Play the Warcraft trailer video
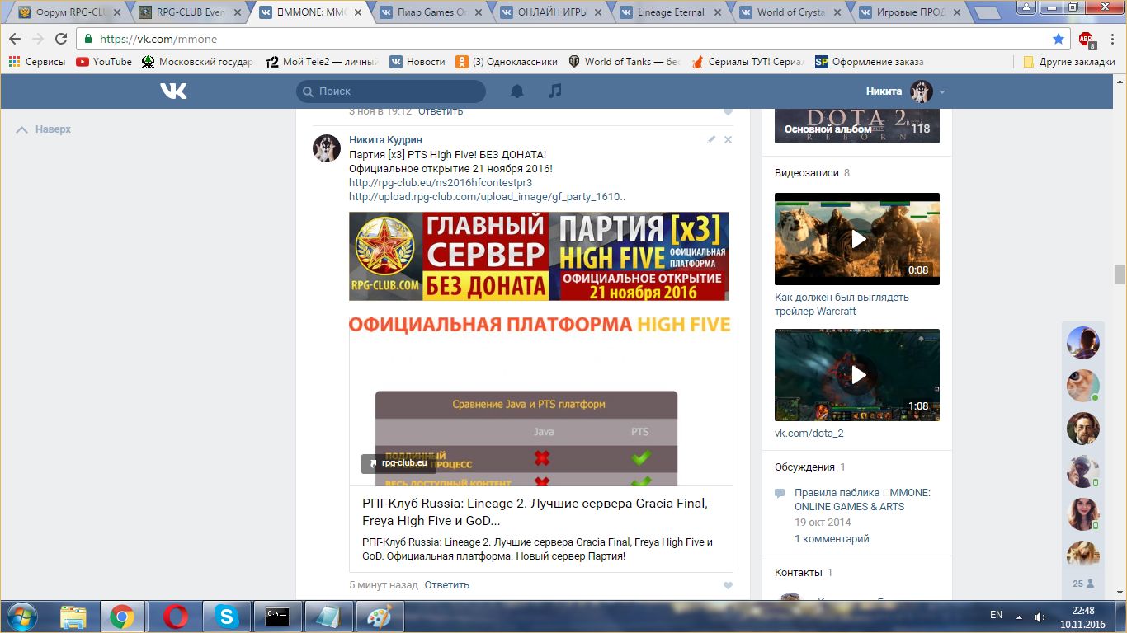The width and height of the screenshot is (1127, 633). pos(857,239)
